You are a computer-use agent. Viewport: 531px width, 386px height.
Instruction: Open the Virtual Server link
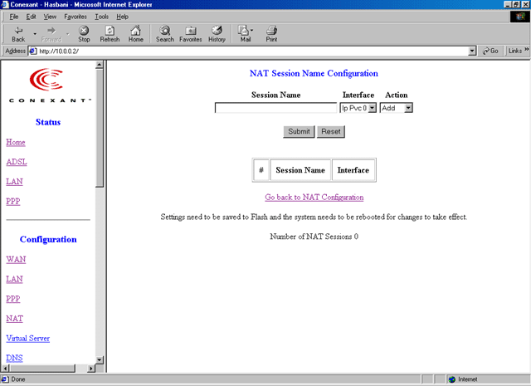tap(27, 338)
